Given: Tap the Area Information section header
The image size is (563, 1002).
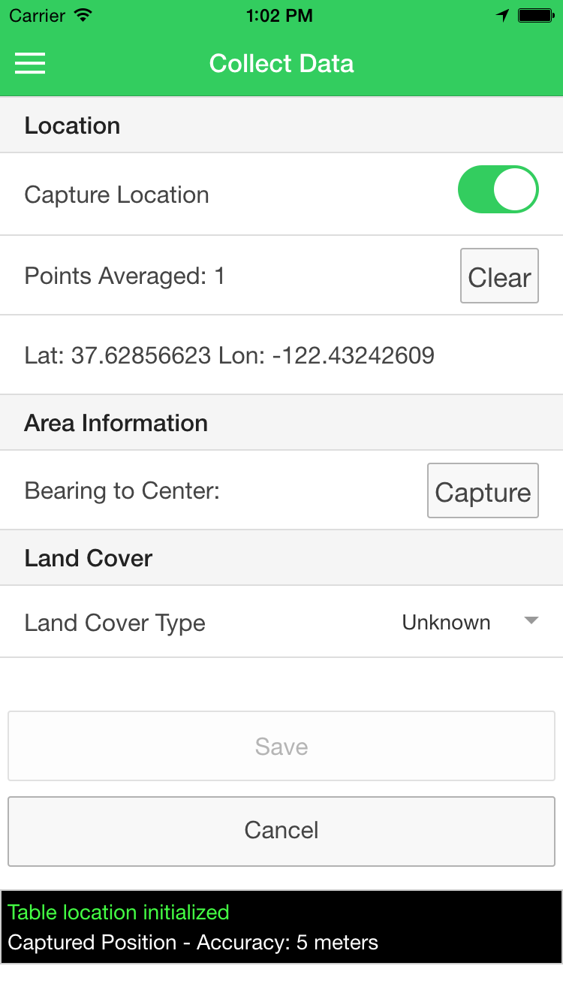Looking at the screenshot, I should 116,423.
